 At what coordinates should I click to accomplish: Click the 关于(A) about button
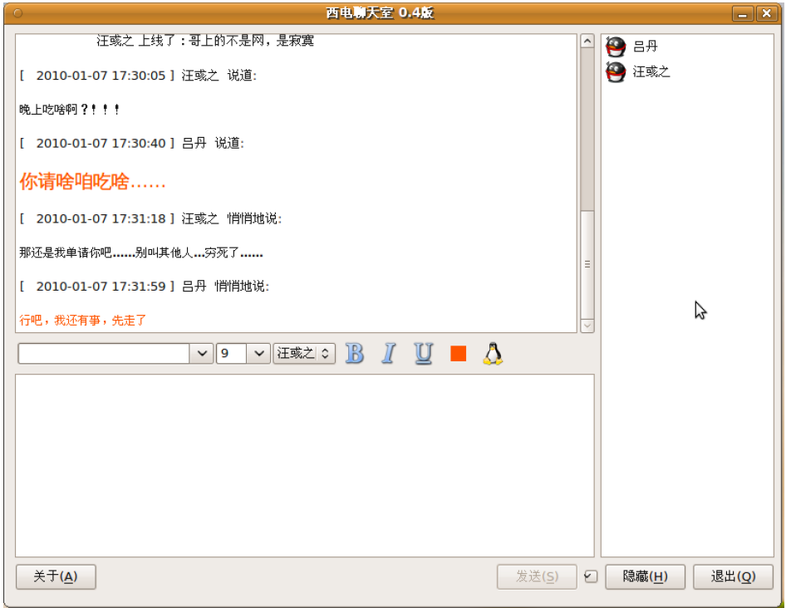(x=56, y=576)
